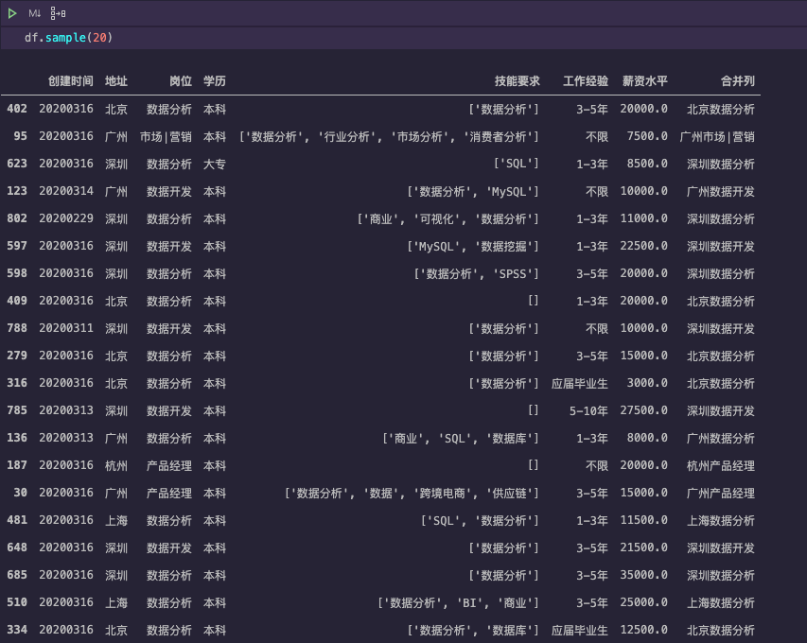Click the 薪资水平 column header
The width and height of the screenshot is (807, 643).
click(x=645, y=81)
